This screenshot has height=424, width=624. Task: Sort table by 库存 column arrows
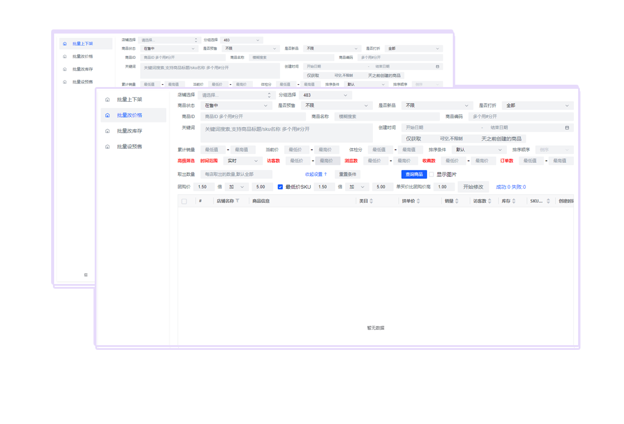coord(514,201)
